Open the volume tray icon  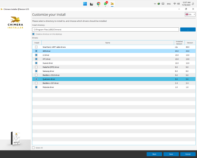click(x=178, y=4)
